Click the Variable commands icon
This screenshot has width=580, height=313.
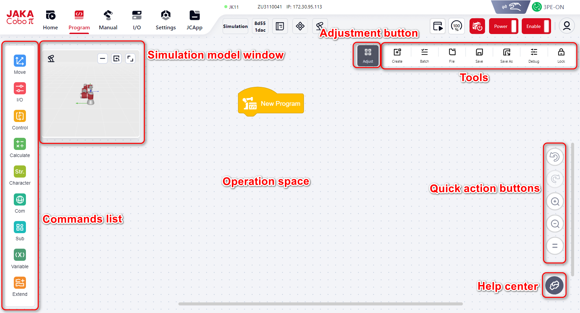[x=20, y=255]
